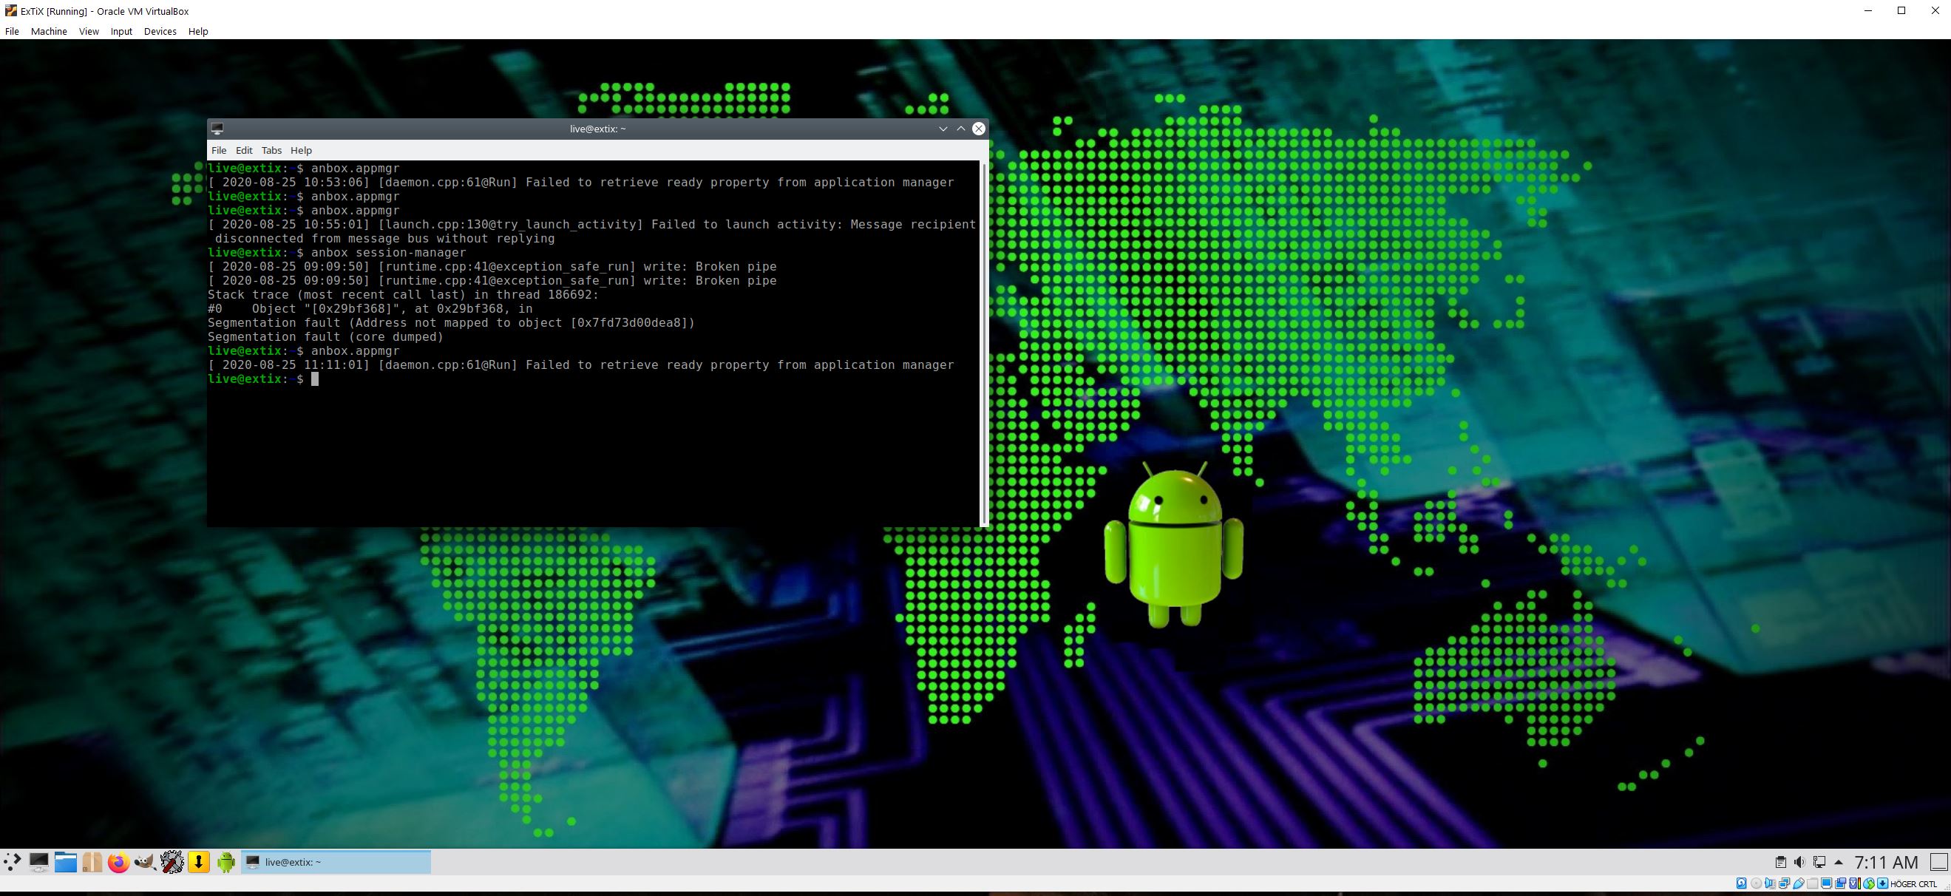The image size is (1951, 896).
Task: Open the volume speaker tray icon
Action: [1799, 862]
